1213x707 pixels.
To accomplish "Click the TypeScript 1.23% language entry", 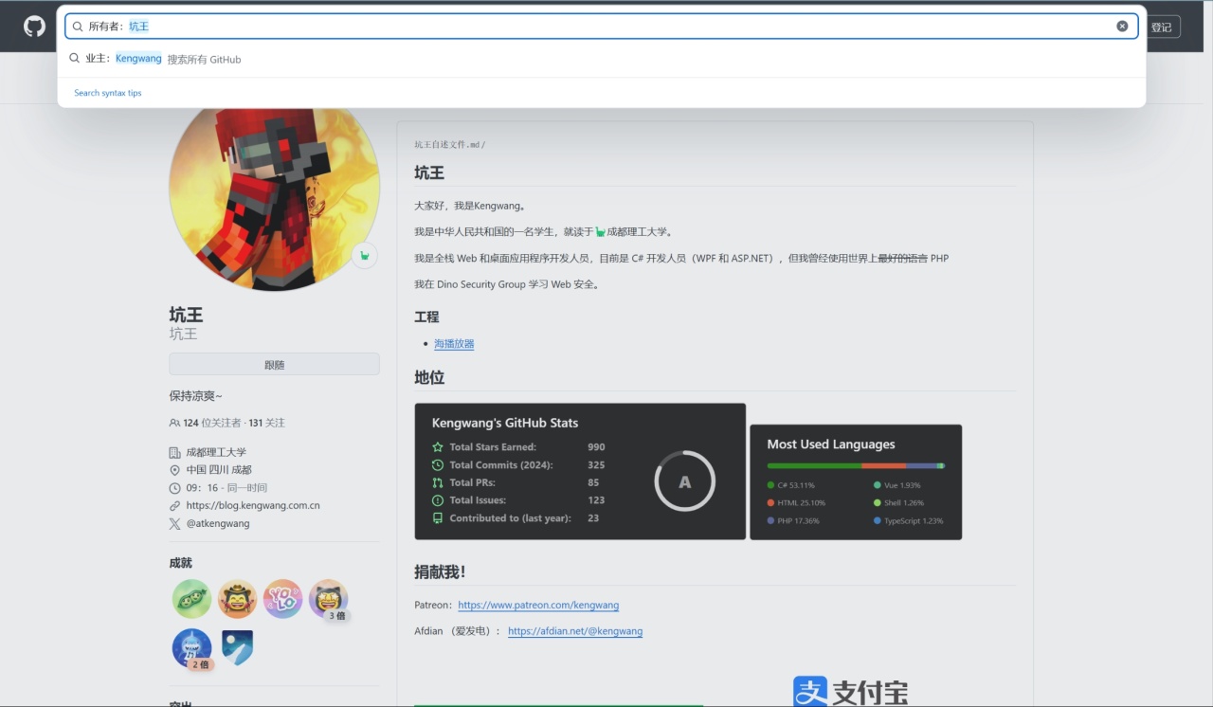I will [x=909, y=521].
